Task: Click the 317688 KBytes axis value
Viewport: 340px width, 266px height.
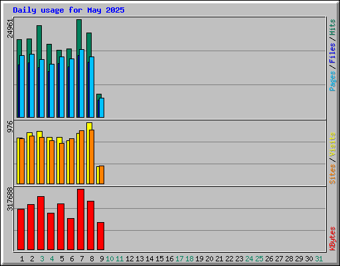Action: [x=10, y=199]
